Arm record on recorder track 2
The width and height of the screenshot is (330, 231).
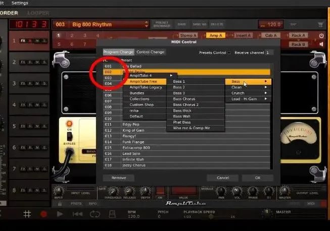30,62
